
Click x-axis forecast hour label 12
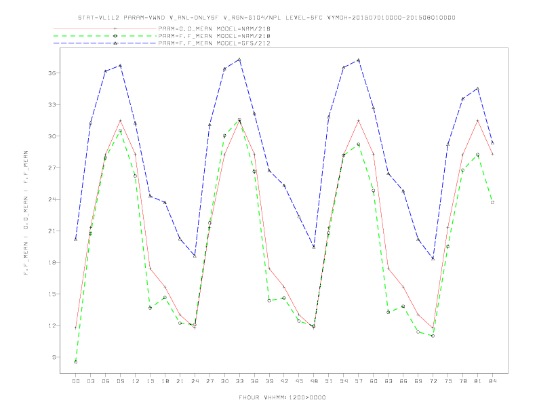click(136, 381)
